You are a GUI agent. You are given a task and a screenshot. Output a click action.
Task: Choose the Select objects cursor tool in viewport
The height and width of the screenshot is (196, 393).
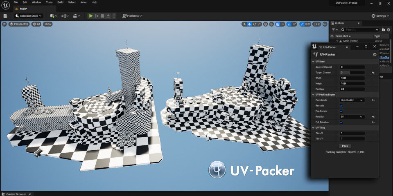244,24
